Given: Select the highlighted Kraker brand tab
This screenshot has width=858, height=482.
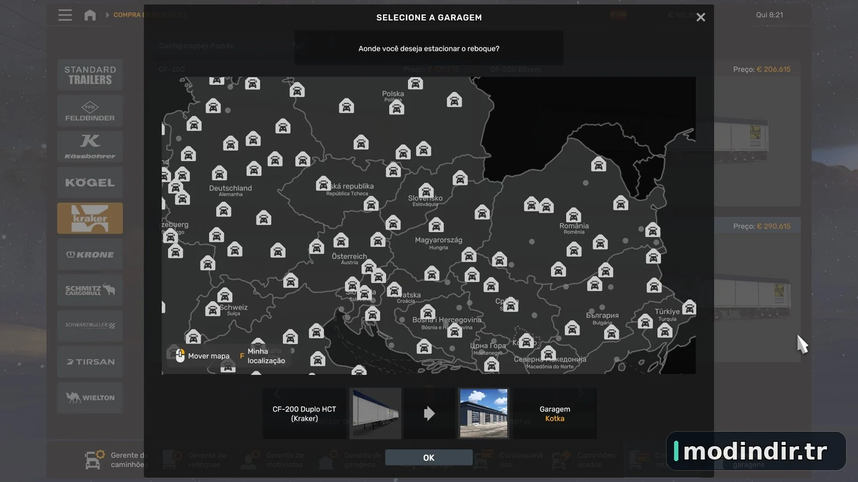Looking at the screenshot, I should [x=90, y=219].
